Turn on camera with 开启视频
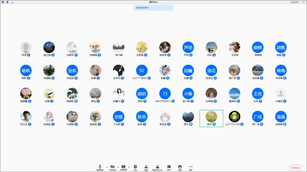307x172 pixels. pos(112,167)
